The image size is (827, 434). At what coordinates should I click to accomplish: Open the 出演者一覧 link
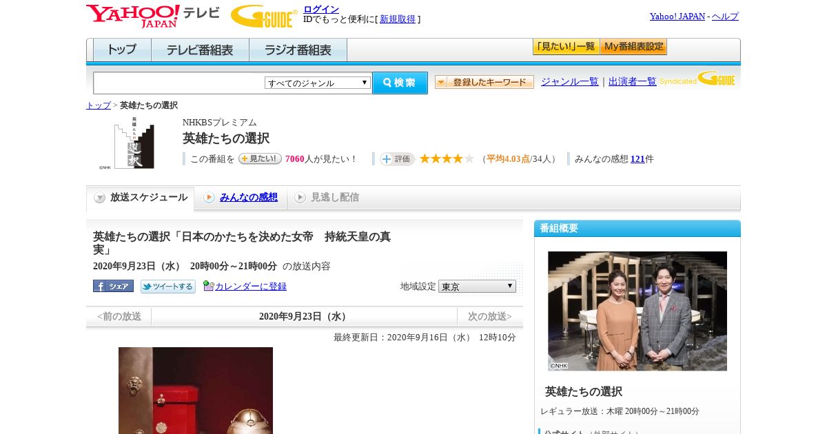633,82
